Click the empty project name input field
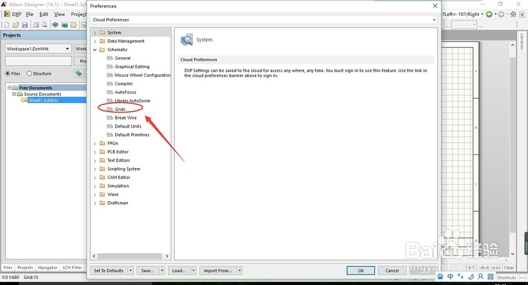Image resolution: width=528 pixels, height=285 pixels. click(x=39, y=61)
